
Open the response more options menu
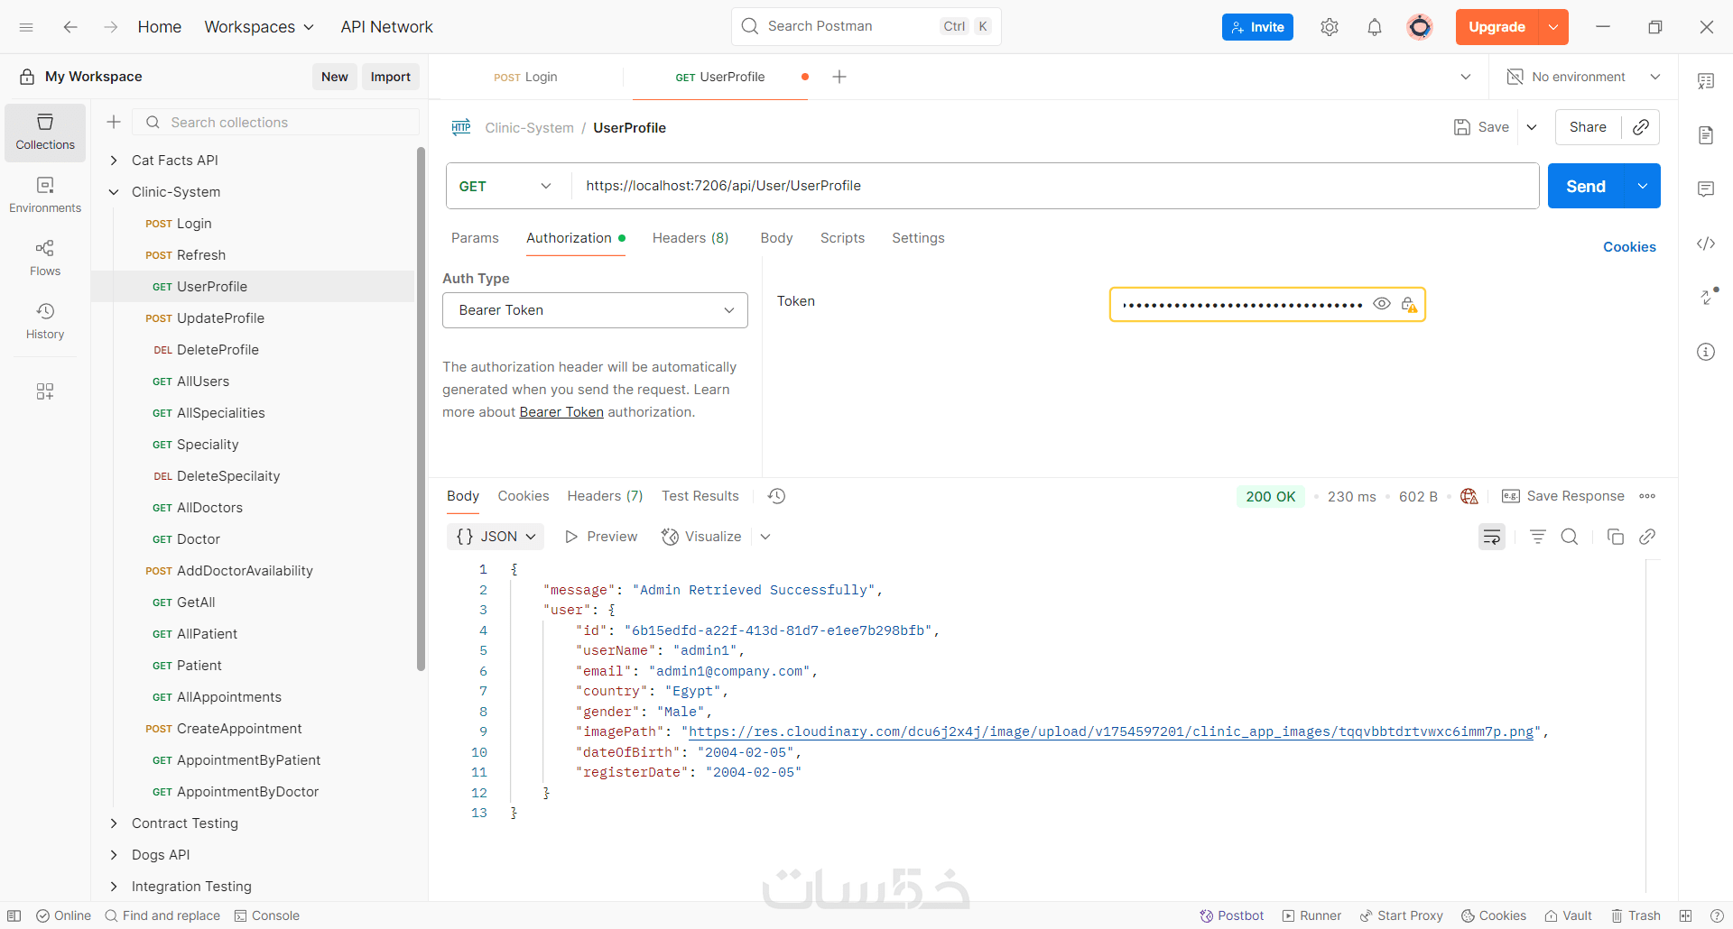pyautogui.click(x=1647, y=496)
